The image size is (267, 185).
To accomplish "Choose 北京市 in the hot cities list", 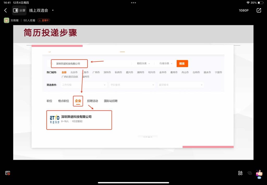I will [74, 72].
